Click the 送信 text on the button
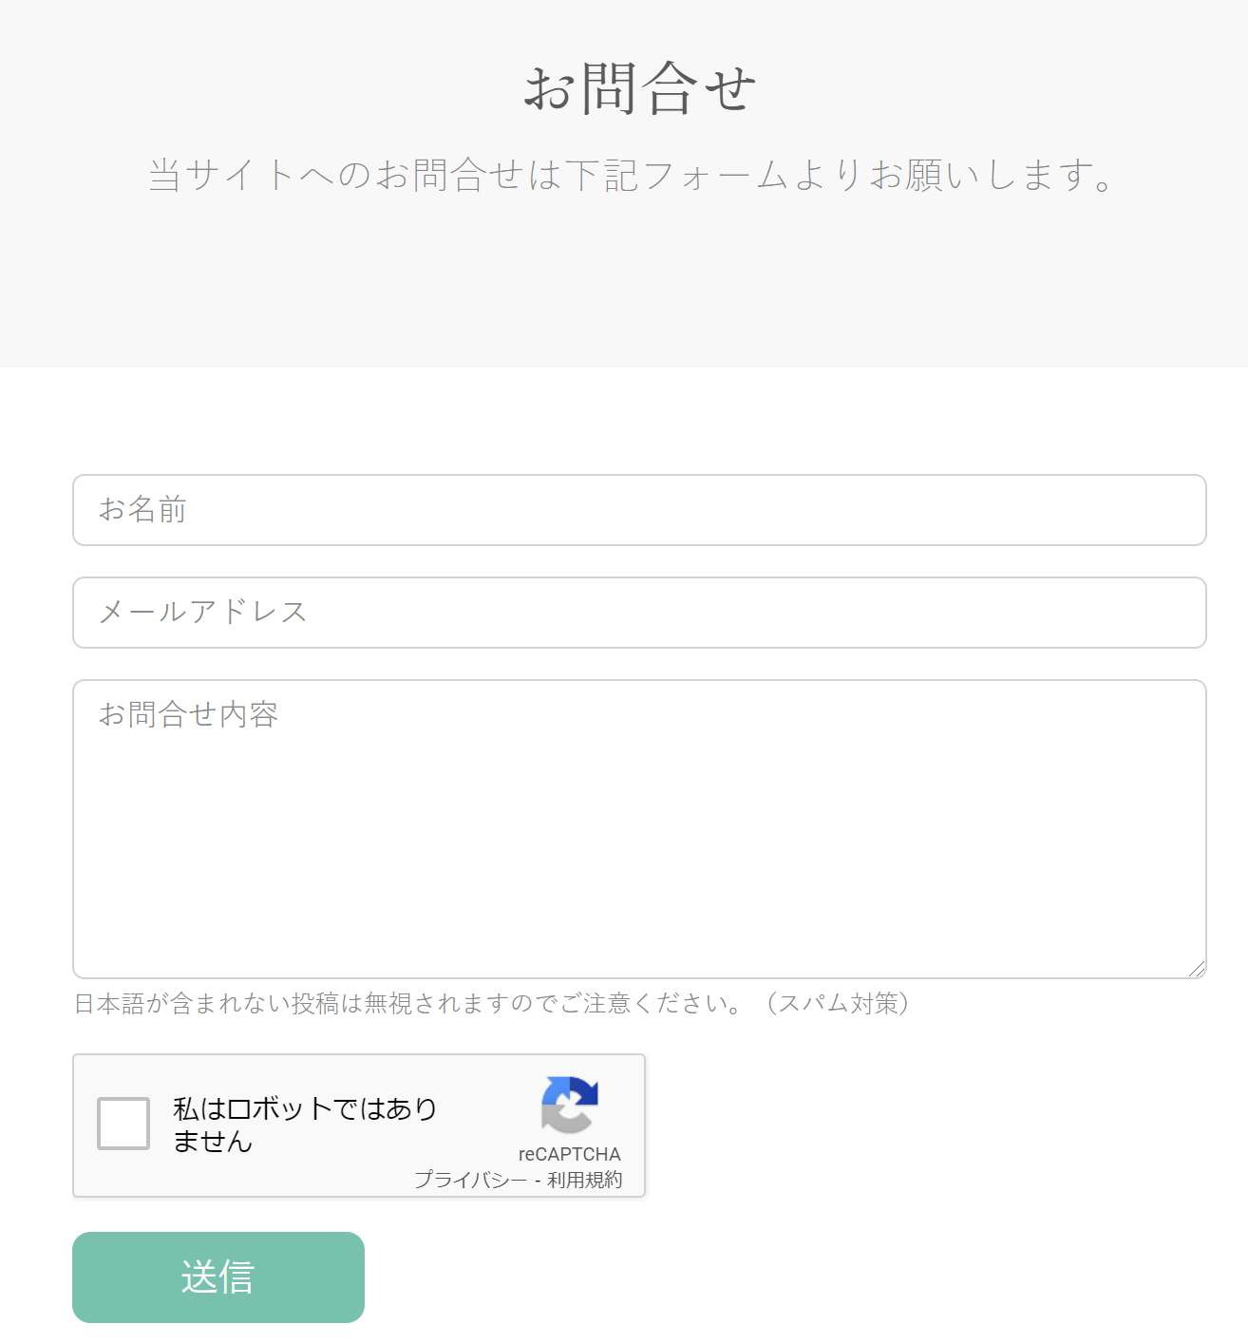 217,1277
